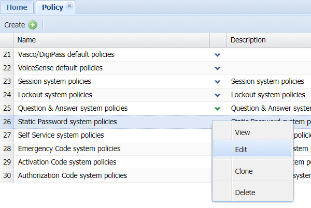Switch to the Home tab
311x208 pixels.
(x=17, y=7)
